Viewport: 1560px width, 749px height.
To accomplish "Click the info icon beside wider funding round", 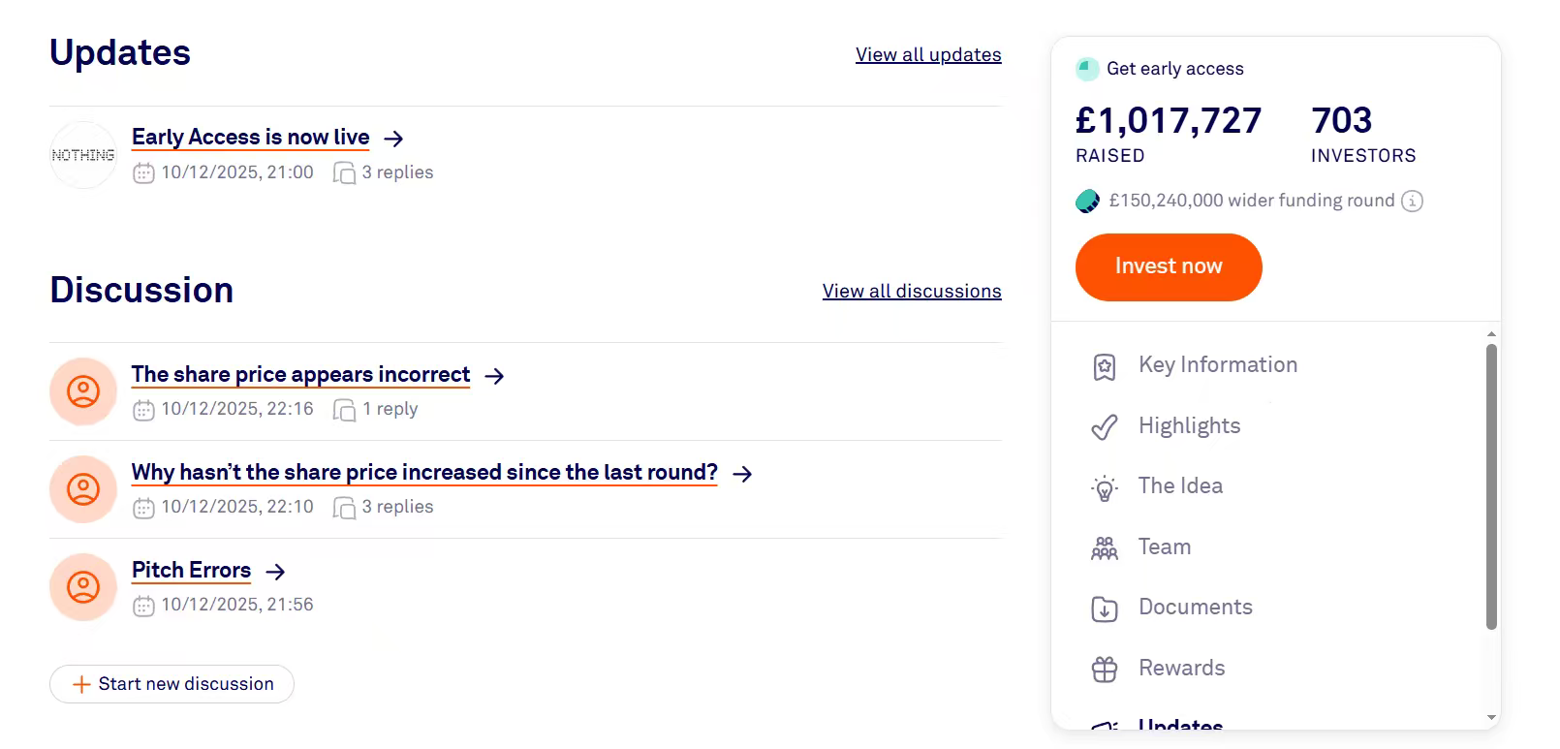I will [1413, 202].
